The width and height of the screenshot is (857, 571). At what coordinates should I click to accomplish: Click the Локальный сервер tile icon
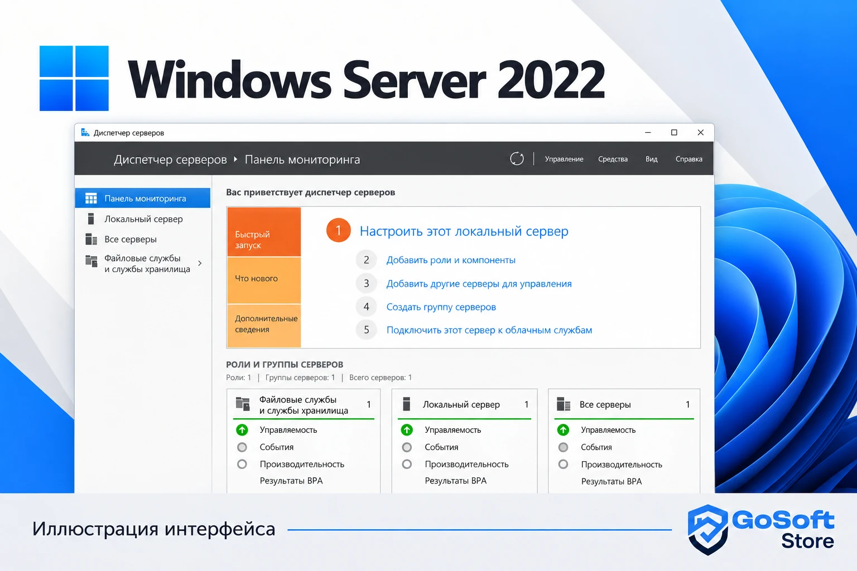tap(407, 404)
